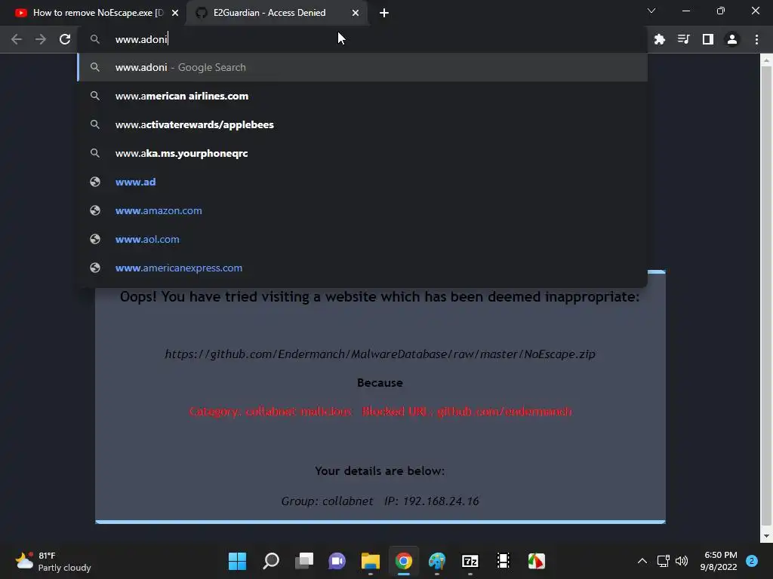Open the red-green app icon on taskbar
The width and height of the screenshot is (773, 579).
(x=537, y=561)
